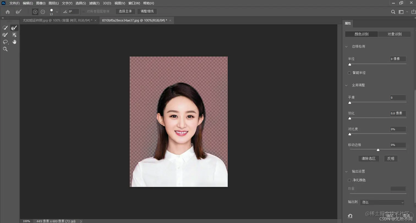Collapse the 边缘检测 section
The height and width of the screenshot is (223, 416).
tap(346, 46)
